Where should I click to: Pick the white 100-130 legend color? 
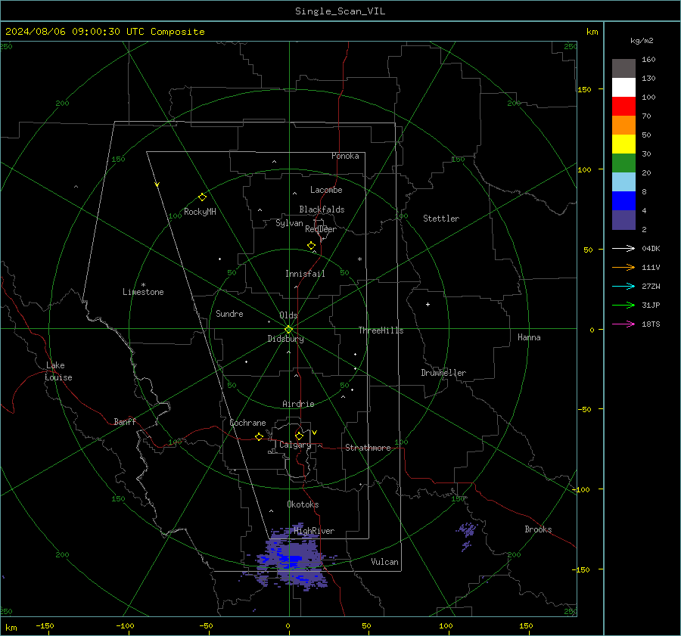point(623,88)
